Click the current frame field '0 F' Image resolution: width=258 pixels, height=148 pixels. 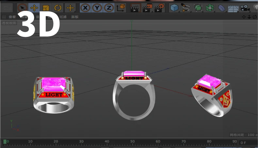click(248, 142)
